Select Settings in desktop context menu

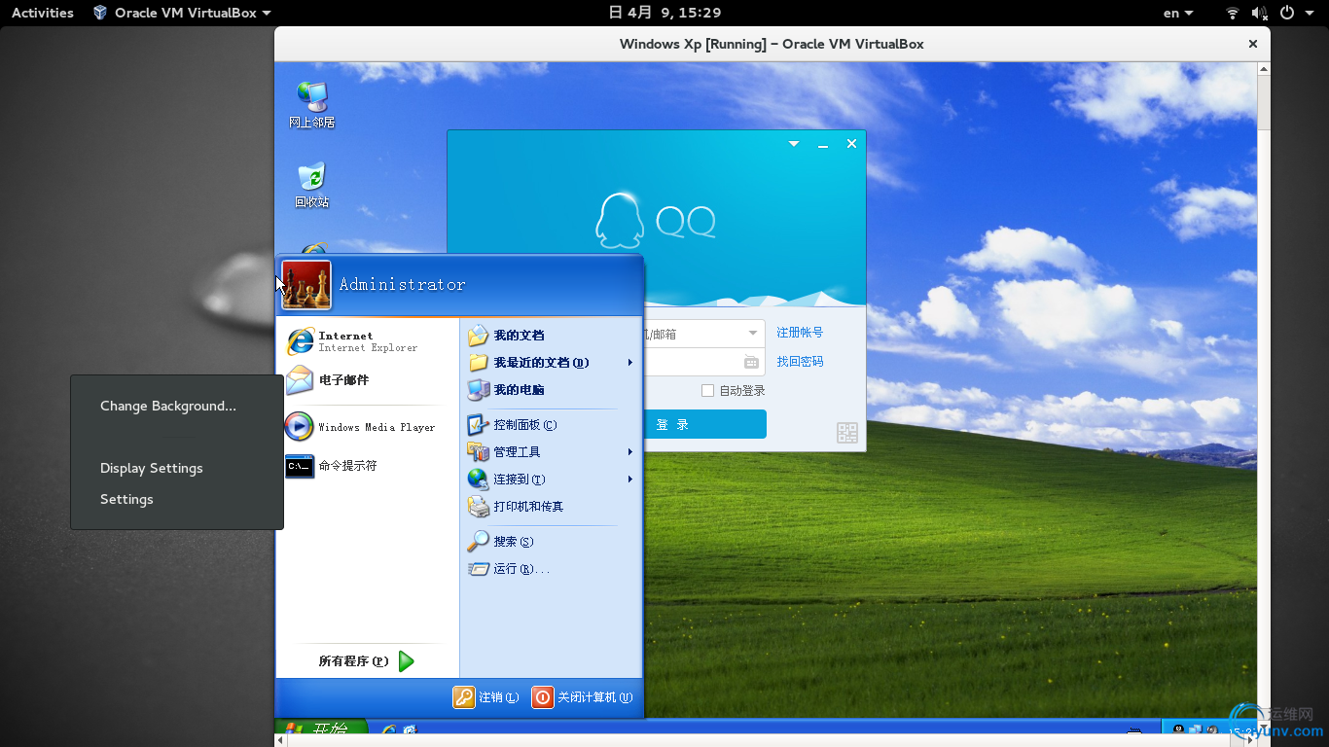coord(126,500)
